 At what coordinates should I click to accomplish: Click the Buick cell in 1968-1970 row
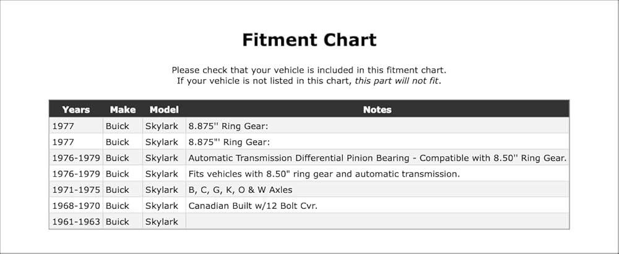coord(123,206)
